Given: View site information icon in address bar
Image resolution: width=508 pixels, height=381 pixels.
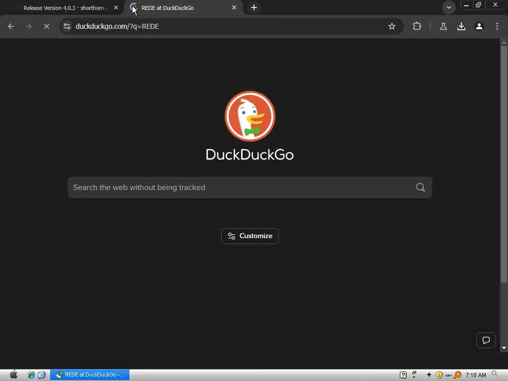Looking at the screenshot, I should [67, 26].
